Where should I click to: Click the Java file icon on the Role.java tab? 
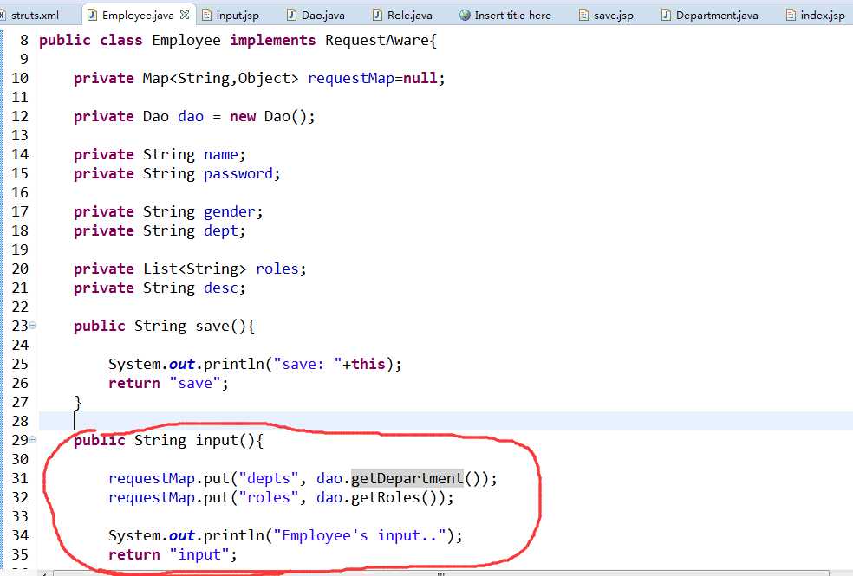click(378, 15)
